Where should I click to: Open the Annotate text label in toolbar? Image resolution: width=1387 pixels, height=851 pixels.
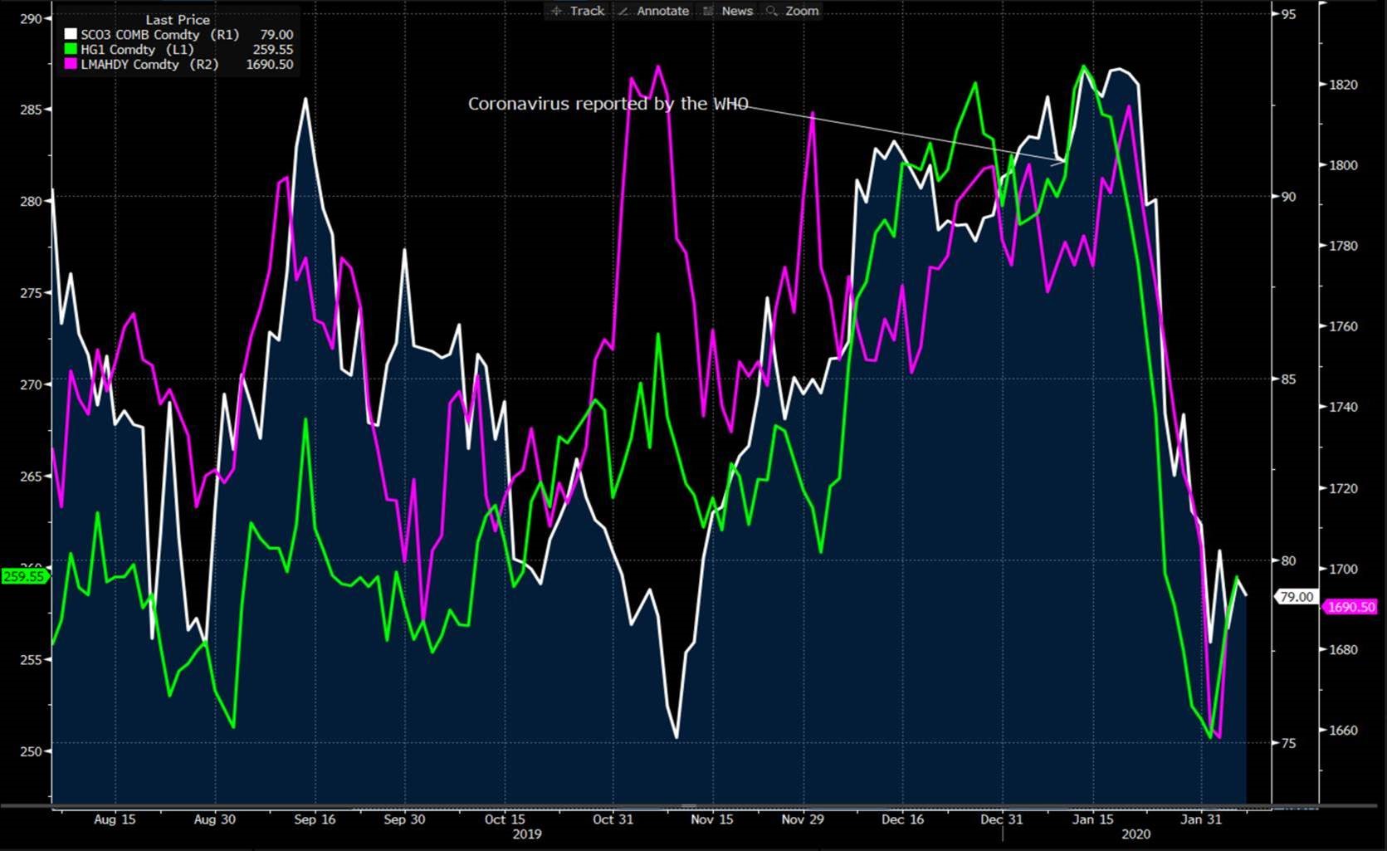(662, 11)
